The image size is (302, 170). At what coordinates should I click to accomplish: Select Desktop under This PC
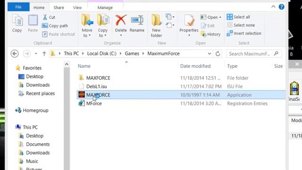click(34, 136)
